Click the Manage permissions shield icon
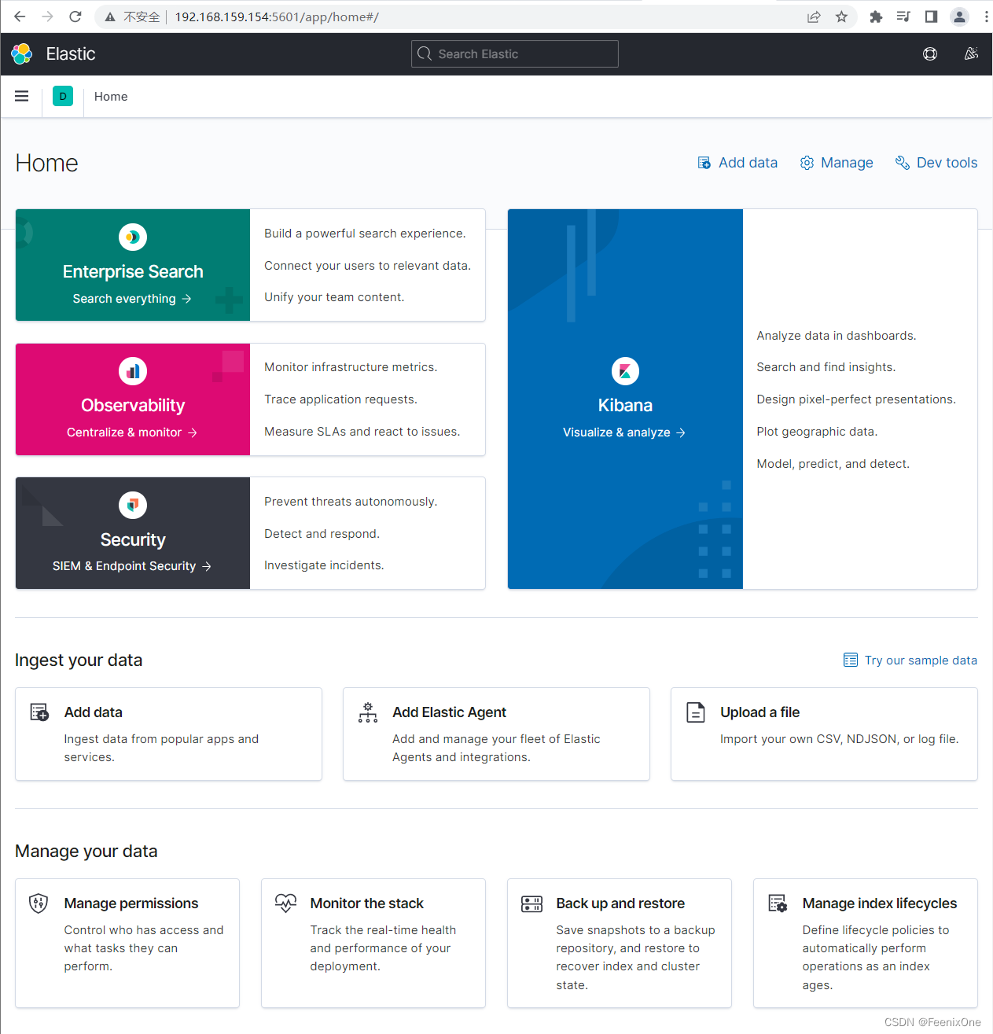 39,903
